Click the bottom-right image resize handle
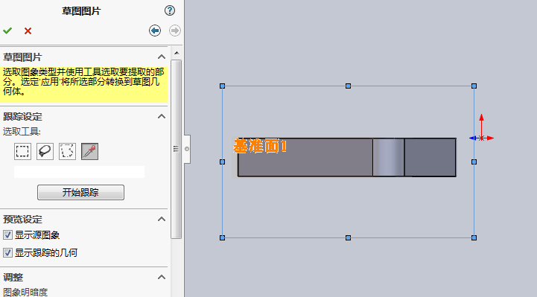537x297 pixels. click(x=474, y=237)
